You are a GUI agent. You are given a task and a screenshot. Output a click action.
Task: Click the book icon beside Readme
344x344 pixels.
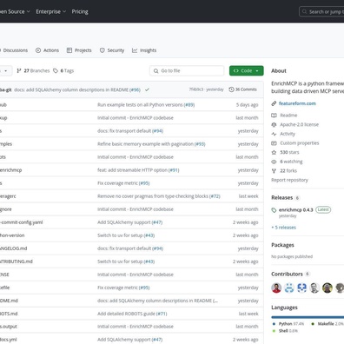(274, 116)
